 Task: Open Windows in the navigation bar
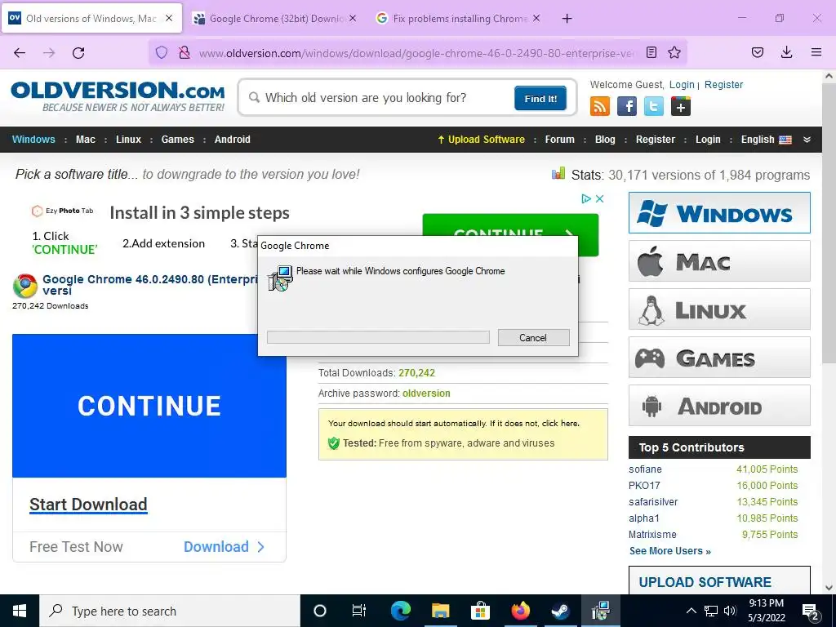33,140
